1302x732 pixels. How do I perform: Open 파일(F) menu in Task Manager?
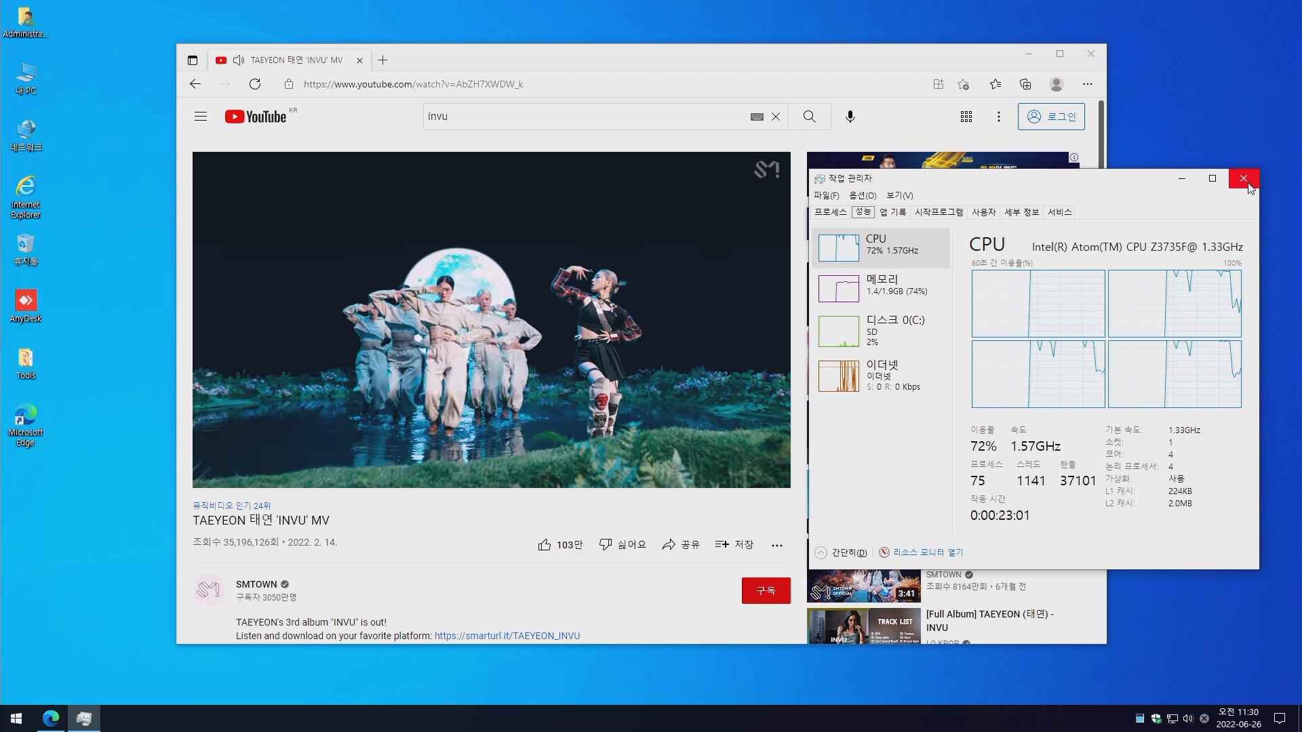[826, 196]
